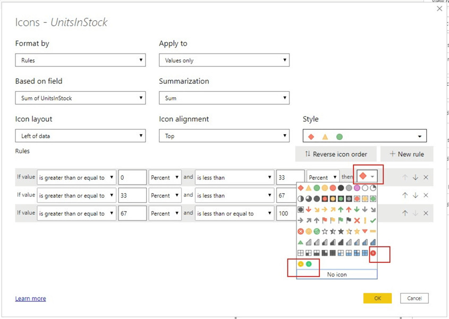Pick the yellow dash icon
This screenshot has height=319, width=449.
pos(373,231)
